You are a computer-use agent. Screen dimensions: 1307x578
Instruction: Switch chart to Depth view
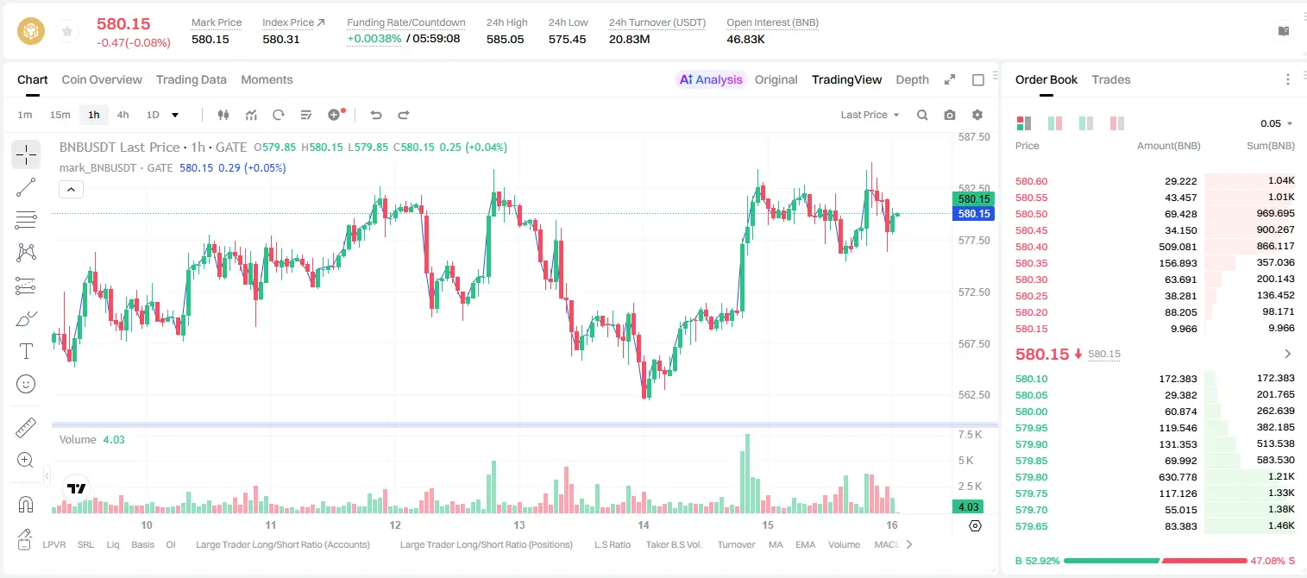[912, 79]
